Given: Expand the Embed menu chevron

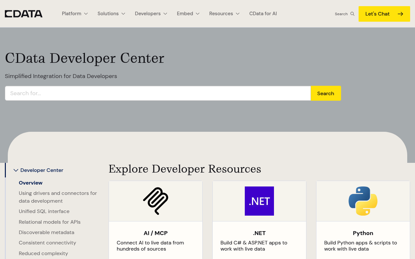Looking at the screenshot, I should 198,14.
